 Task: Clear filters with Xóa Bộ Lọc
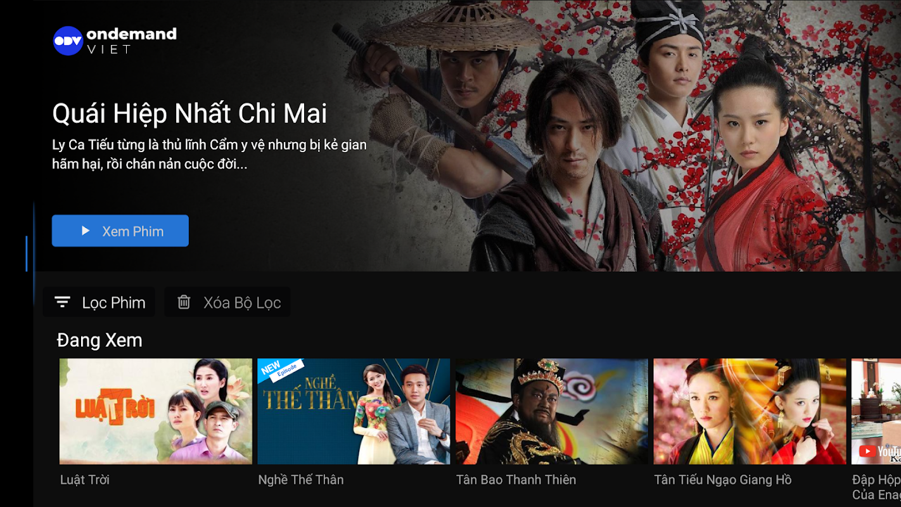click(x=227, y=302)
